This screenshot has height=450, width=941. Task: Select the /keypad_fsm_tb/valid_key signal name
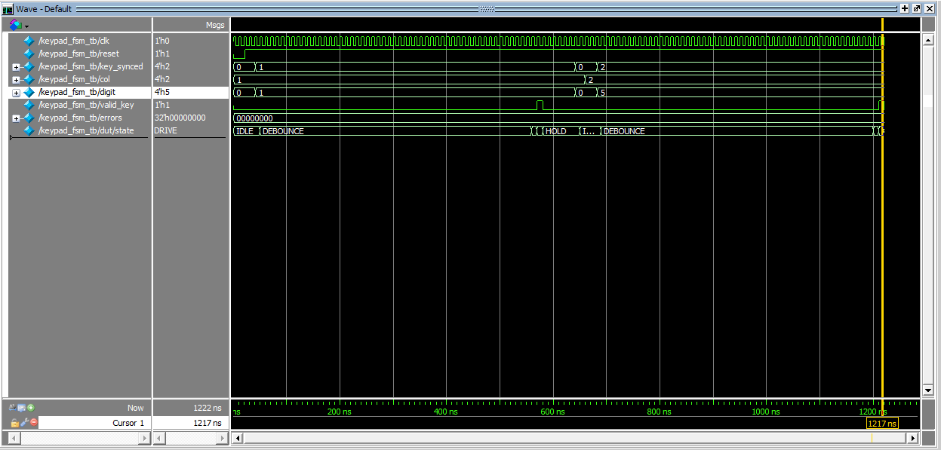(86, 105)
